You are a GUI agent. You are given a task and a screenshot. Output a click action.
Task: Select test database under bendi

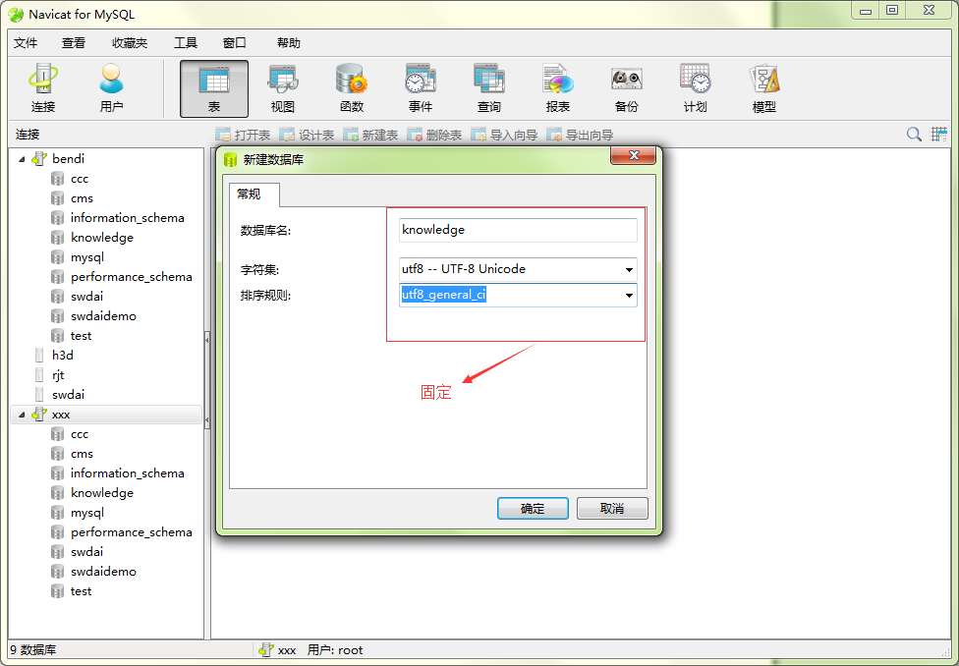(81, 336)
